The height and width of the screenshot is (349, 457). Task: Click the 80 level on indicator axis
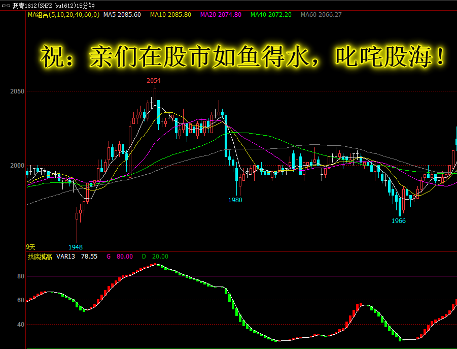tap(21, 276)
